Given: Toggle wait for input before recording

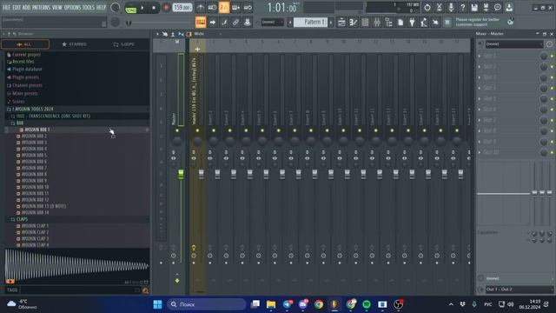Looking at the screenshot, I should [x=212, y=8].
